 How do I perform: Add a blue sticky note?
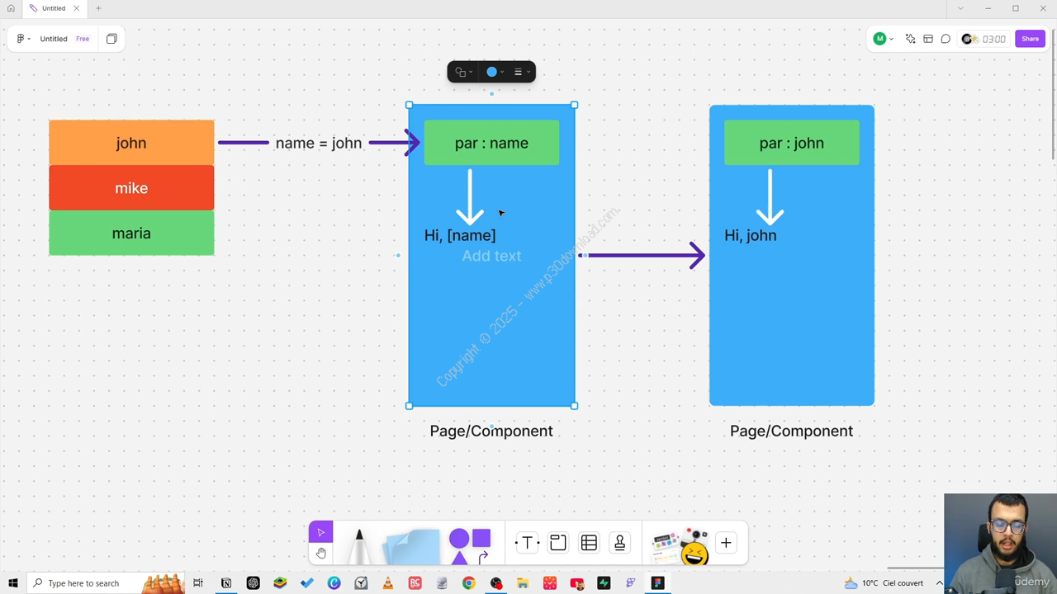tap(412, 547)
